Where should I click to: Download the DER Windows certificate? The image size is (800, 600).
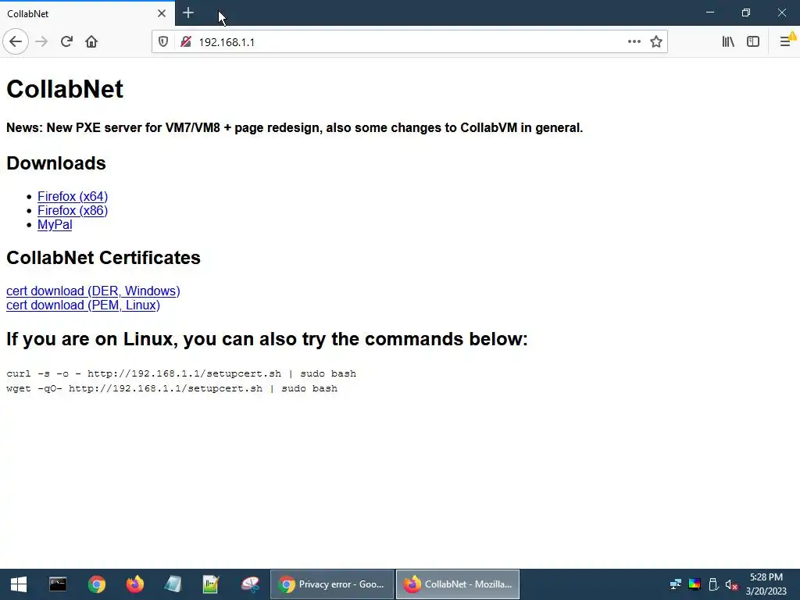coord(93,291)
